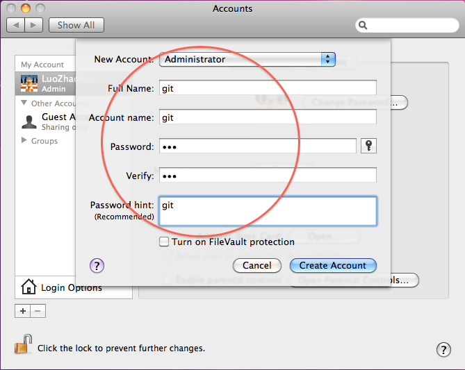Collapse the Other Accounts section

25,103
